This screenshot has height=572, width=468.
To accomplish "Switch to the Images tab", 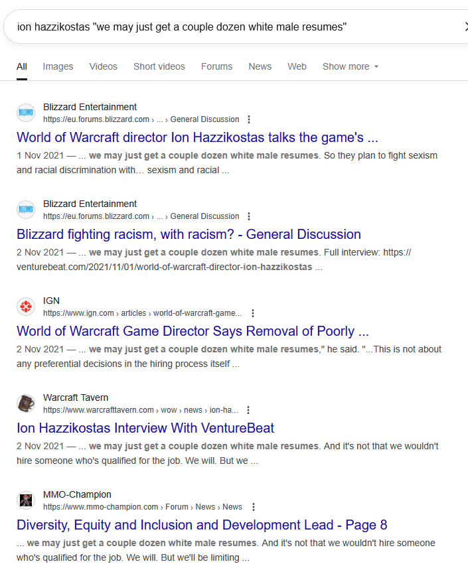I will [58, 66].
